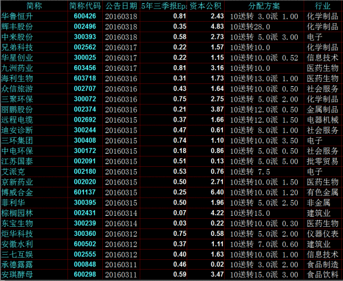
Task: Click stock code 600298
Action: pos(85,275)
